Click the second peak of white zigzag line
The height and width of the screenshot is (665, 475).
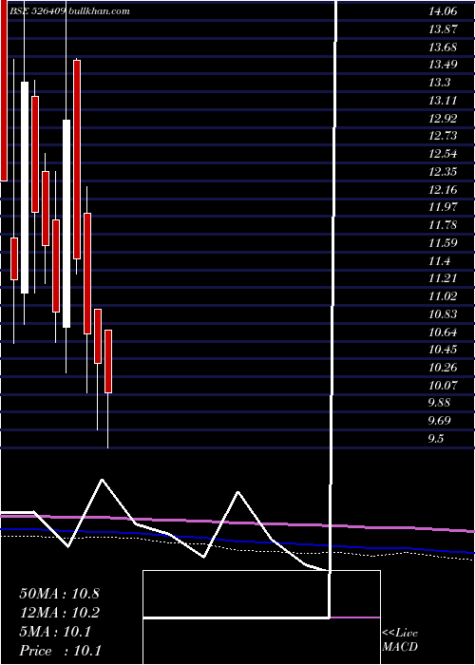(237, 492)
